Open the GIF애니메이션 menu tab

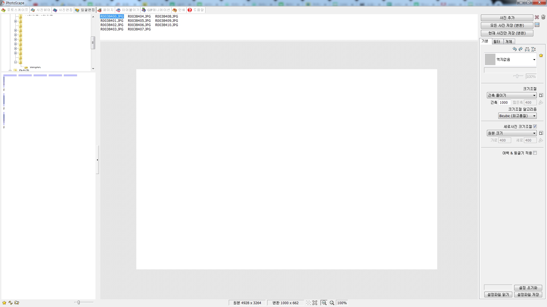(156, 10)
